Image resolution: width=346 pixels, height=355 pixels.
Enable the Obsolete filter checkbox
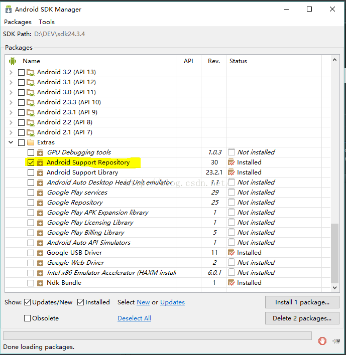tap(27, 318)
